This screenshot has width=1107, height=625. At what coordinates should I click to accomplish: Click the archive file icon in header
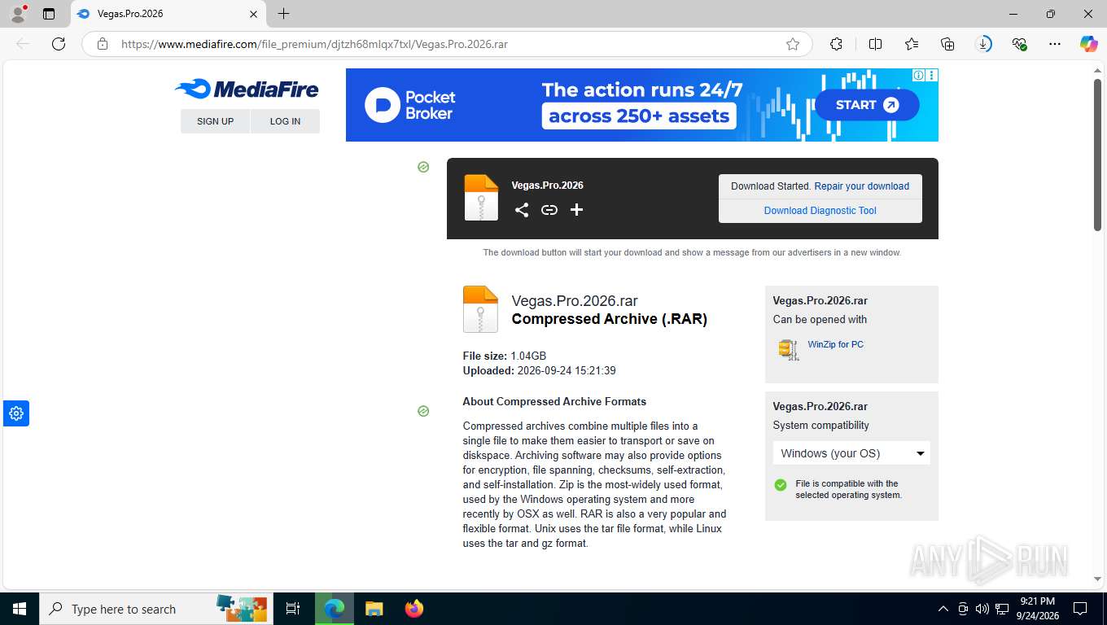tap(481, 198)
